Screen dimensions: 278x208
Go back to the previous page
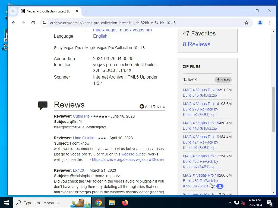click(14, 23)
